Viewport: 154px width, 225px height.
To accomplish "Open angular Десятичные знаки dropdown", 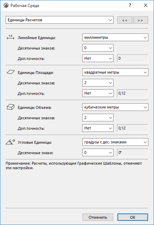I will tap(98, 152).
